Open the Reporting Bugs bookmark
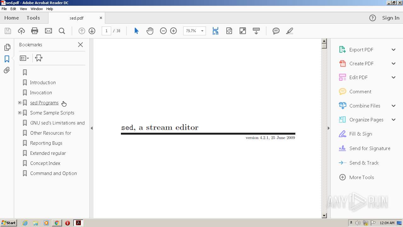This screenshot has height=227, width=403. point(46,143)
